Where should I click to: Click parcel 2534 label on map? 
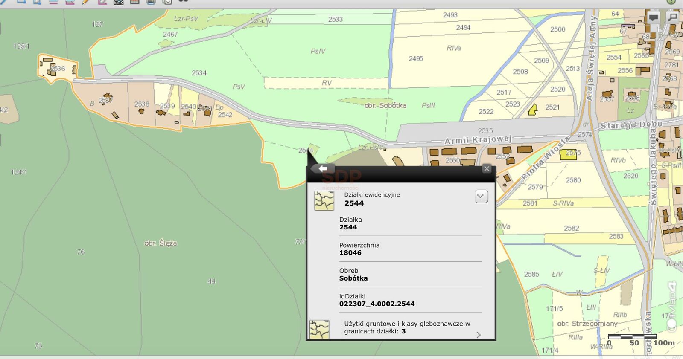tap(199, 73)
